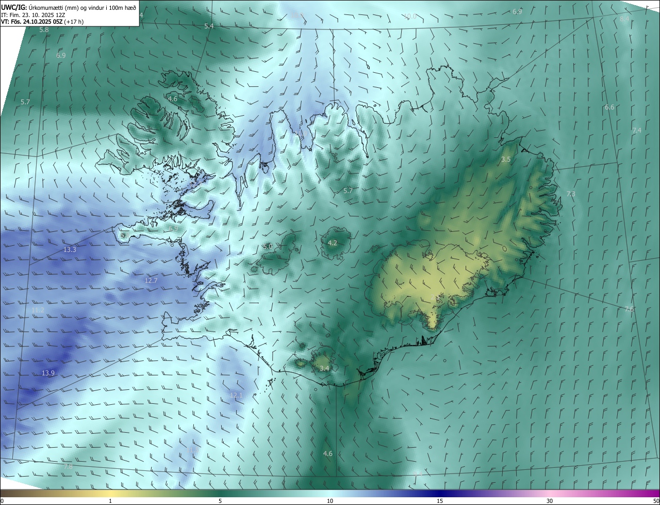Click the 7.8 value label
The image size is (660, 505).
(68, 466)
